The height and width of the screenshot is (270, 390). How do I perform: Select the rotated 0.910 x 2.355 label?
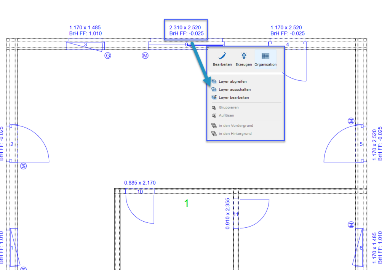pos(228,214)
